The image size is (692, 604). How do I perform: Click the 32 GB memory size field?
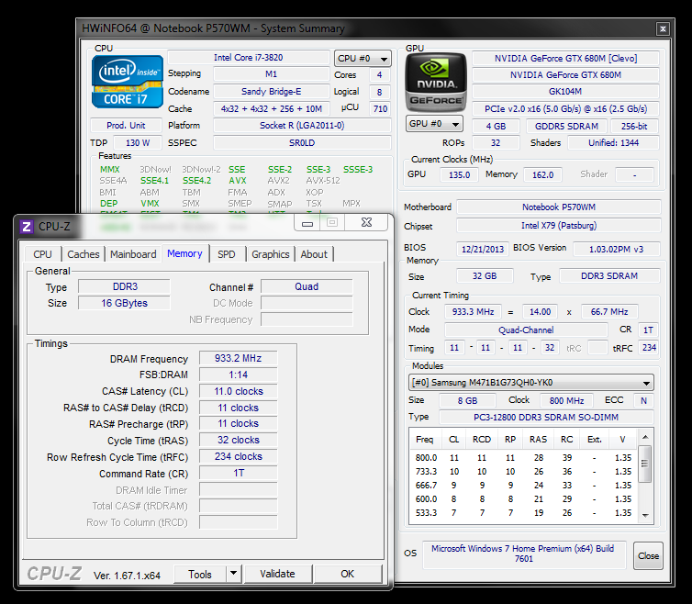(485, 276)
